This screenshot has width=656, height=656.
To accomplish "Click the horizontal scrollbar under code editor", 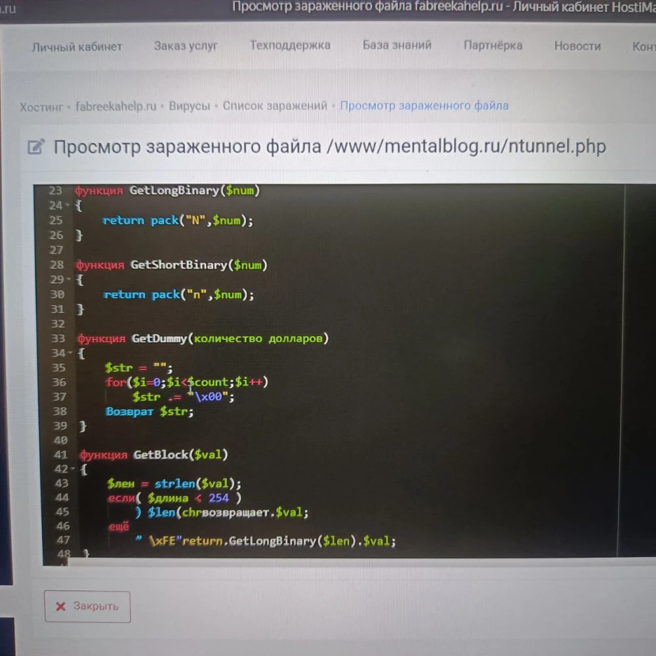I will [x=362, y=562].
